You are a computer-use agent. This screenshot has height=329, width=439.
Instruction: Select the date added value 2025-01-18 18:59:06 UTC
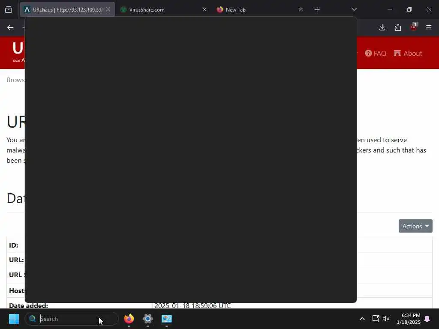[x=192, y=305]
